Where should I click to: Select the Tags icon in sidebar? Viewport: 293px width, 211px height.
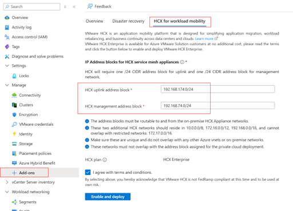click(x=7, y=47)
